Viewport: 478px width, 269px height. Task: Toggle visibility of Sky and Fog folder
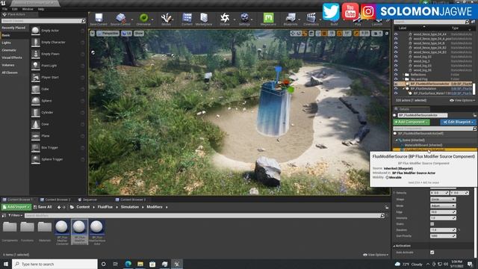(x=396, y=79)
